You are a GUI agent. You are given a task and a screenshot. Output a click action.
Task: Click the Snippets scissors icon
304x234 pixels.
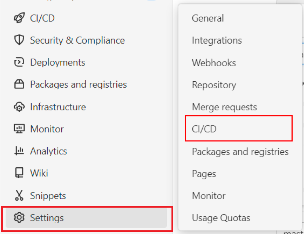click(x=19, y=195)
